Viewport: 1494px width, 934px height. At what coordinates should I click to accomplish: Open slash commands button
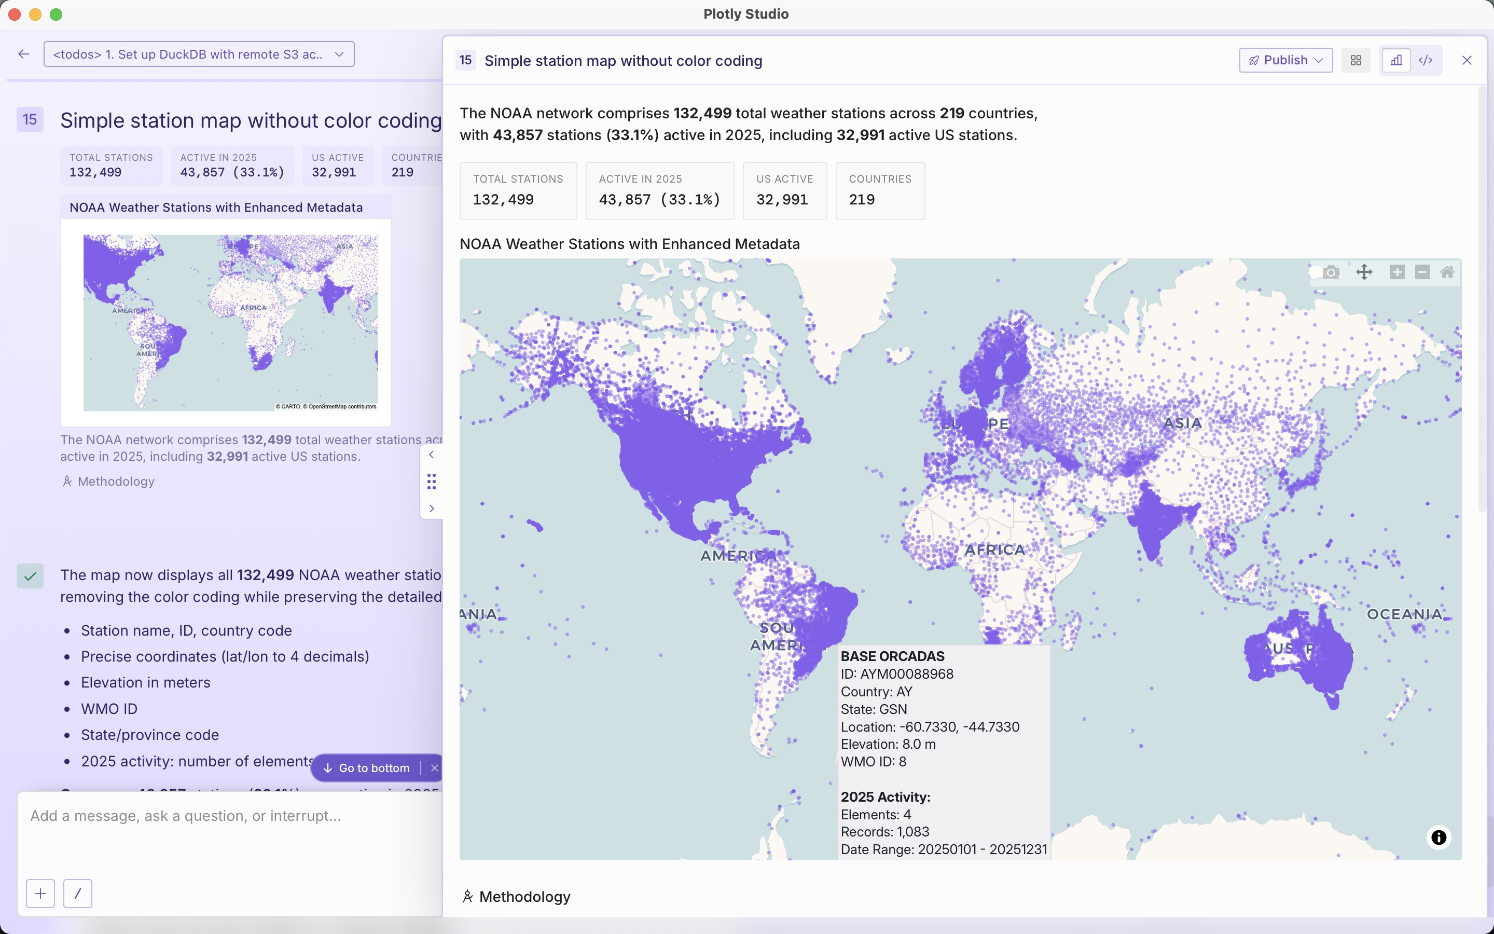(x=78, y=893)
